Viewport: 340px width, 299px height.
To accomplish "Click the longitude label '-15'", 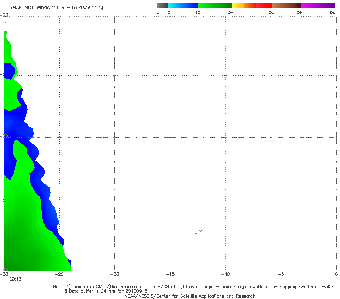I will click(x=170, y=274).
